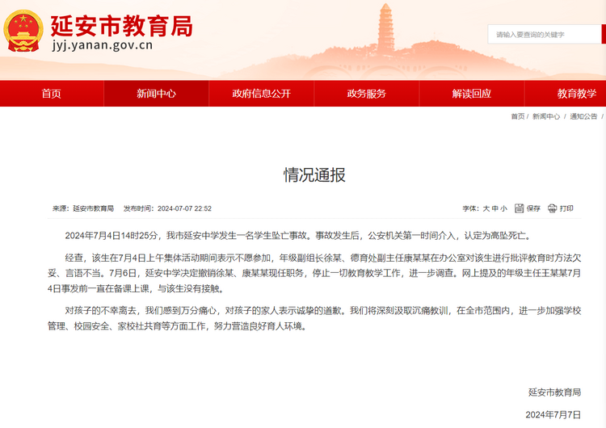Click the source text 来源：延安市教育局

click(83, 208)
